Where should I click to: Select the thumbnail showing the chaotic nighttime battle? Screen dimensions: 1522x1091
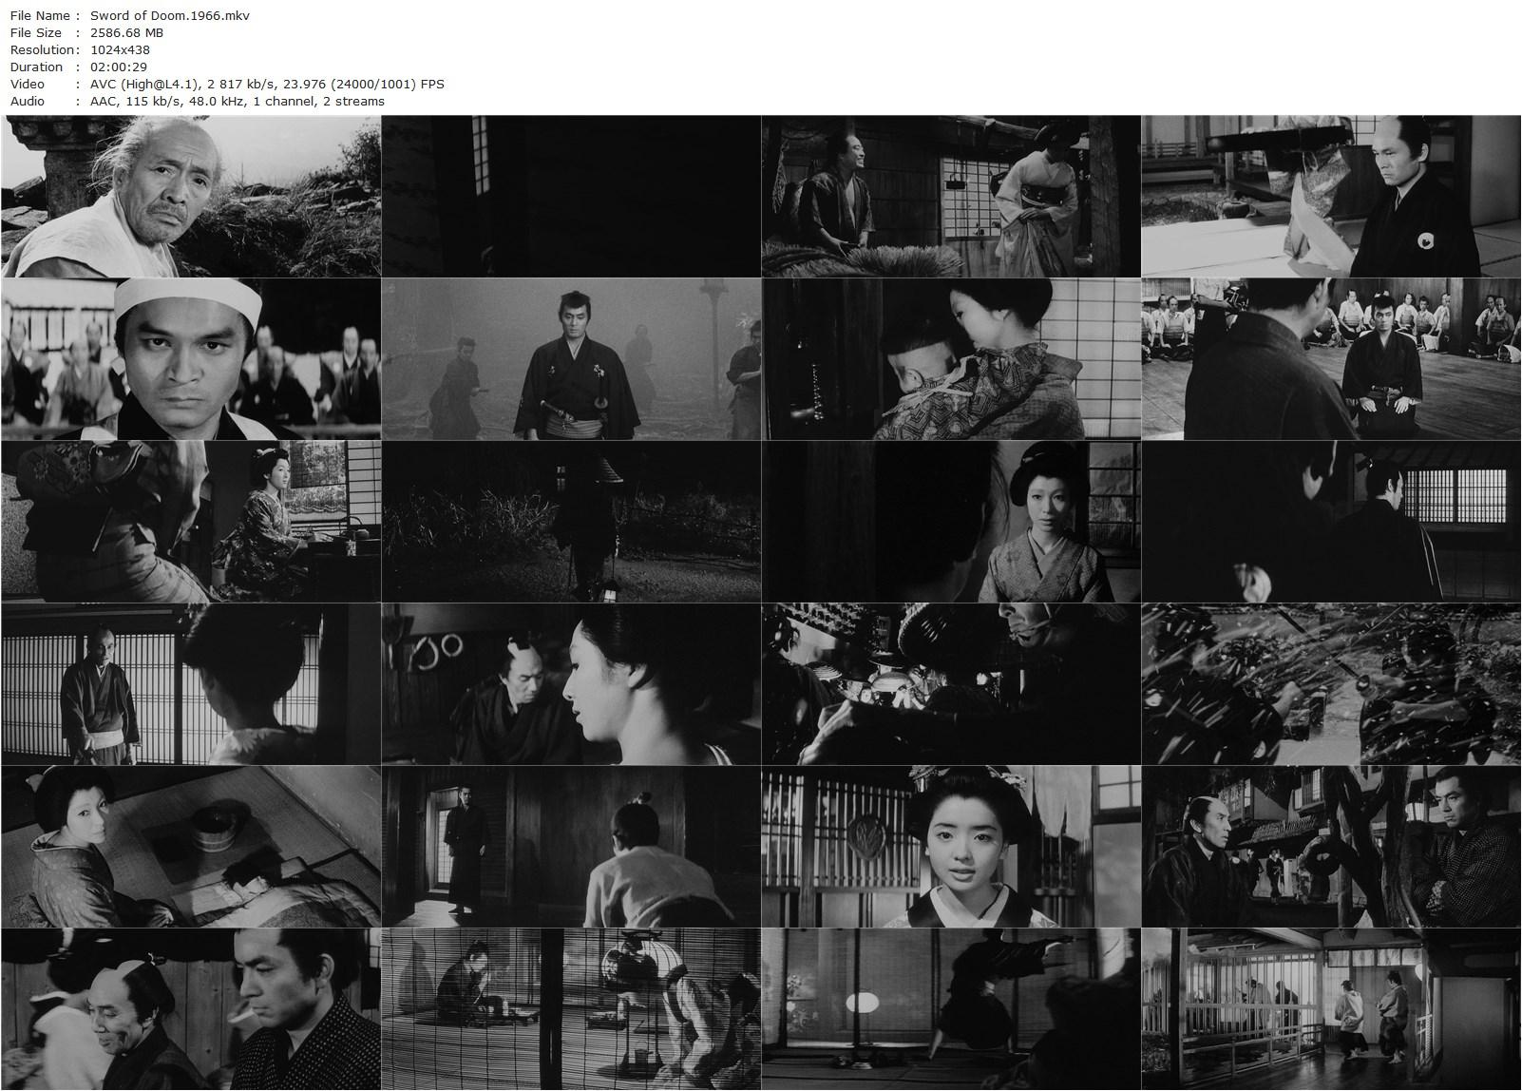point(1330,684)
